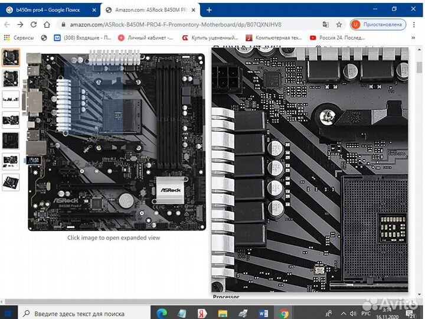425x319 pixels.
Task: Open the Windows Start menu
Action: coord(9,313)
